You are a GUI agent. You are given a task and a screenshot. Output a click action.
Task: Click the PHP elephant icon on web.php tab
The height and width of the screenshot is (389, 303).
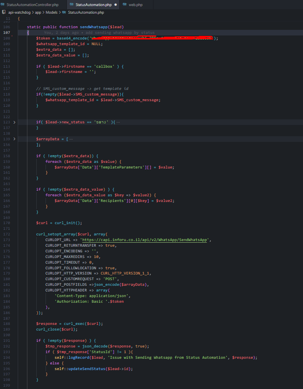[125, 5]
